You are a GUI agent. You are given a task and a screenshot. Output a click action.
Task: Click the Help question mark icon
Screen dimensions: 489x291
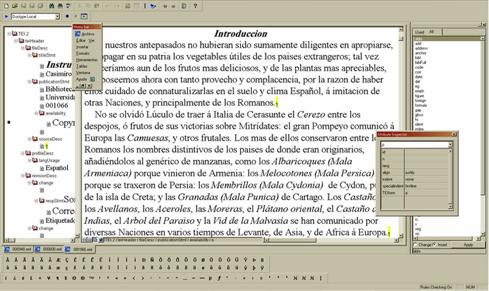(195, 5)
